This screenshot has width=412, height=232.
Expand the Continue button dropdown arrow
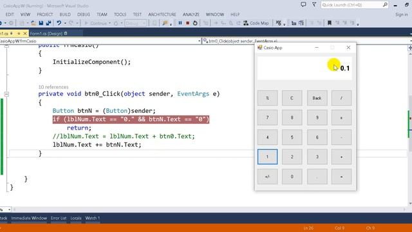tap(109, 23)
